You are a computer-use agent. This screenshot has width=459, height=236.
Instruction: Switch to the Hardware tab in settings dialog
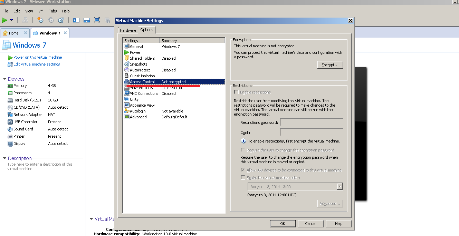pyautogui.click(x=128, y=30)
